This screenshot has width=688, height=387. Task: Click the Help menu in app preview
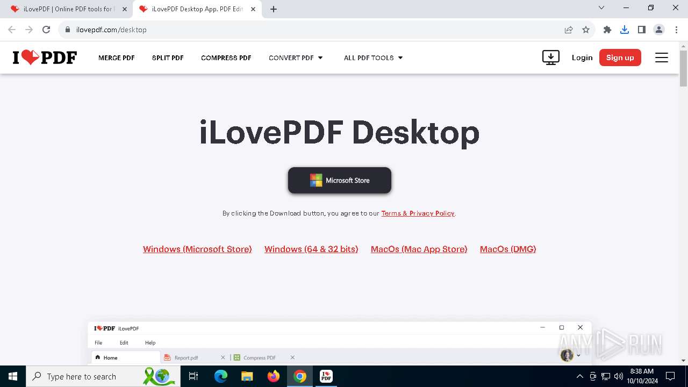pos(150,342)
